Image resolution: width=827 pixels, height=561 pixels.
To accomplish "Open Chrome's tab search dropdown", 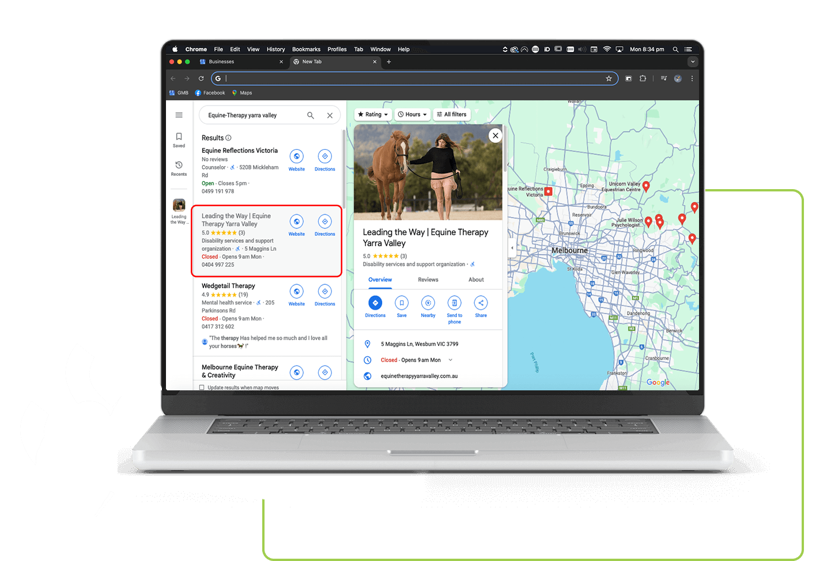I will click(x=693, y=62).
